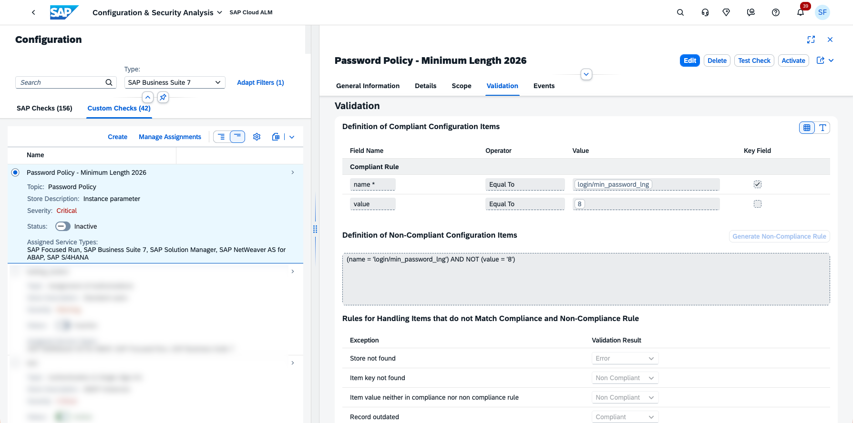Open Adapt Filters (1) link
This screenshot has width=853, height=423.
pyautogui.click(x=260, y=82)
